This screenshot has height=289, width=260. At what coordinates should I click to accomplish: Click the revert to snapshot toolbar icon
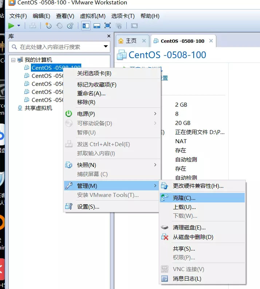point(59,26)
